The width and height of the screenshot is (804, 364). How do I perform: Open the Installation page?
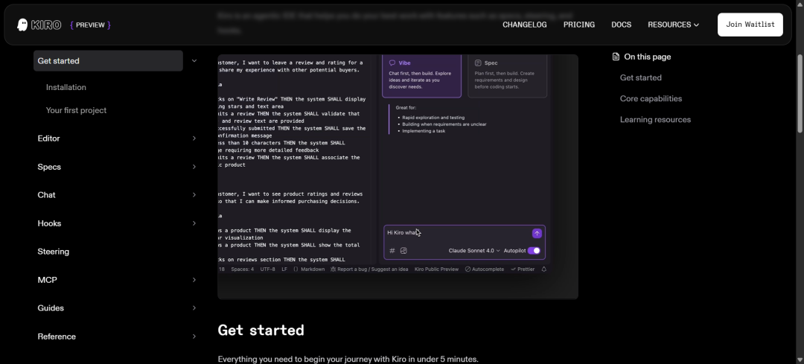pyautogui.click(x=66, y=87)
